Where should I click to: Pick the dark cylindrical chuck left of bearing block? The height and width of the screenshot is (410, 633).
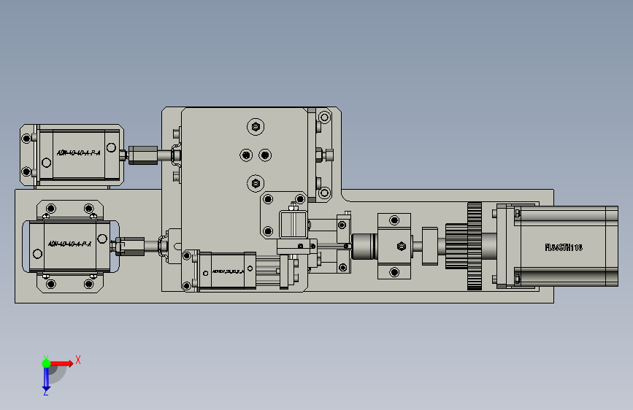click(x=364, y=246)
